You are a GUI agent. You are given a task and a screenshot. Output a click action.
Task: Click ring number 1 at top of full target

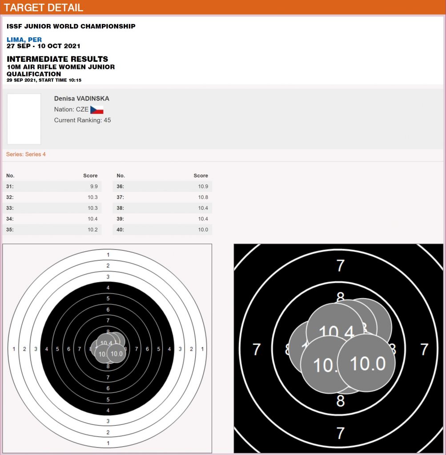[108, 255]
